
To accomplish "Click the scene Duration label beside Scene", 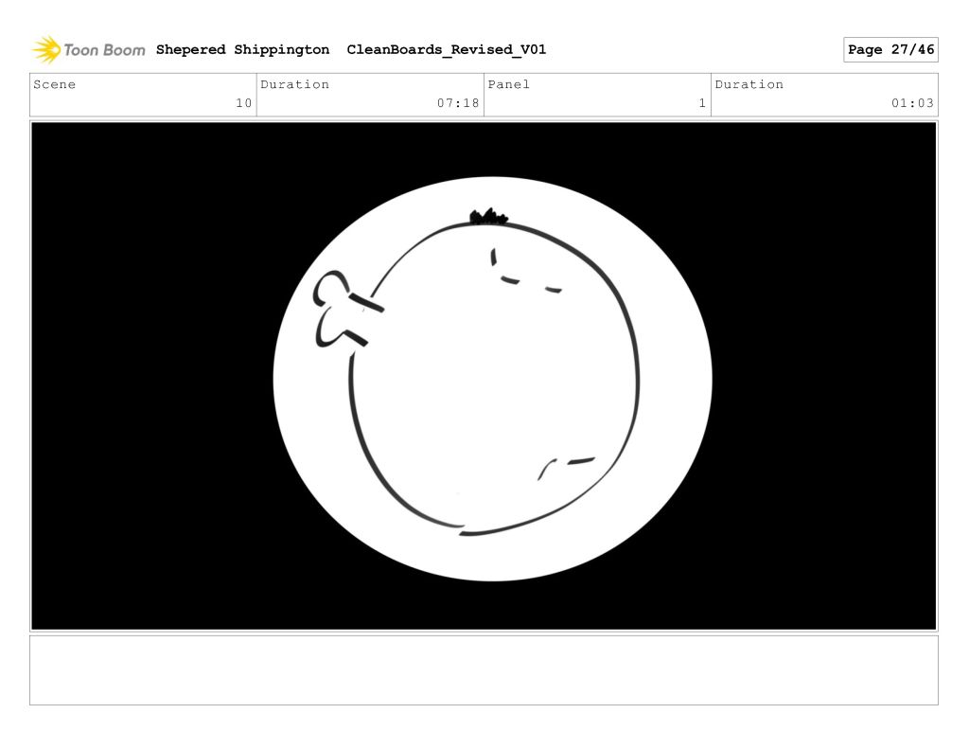I will click(x=295, y=84).
